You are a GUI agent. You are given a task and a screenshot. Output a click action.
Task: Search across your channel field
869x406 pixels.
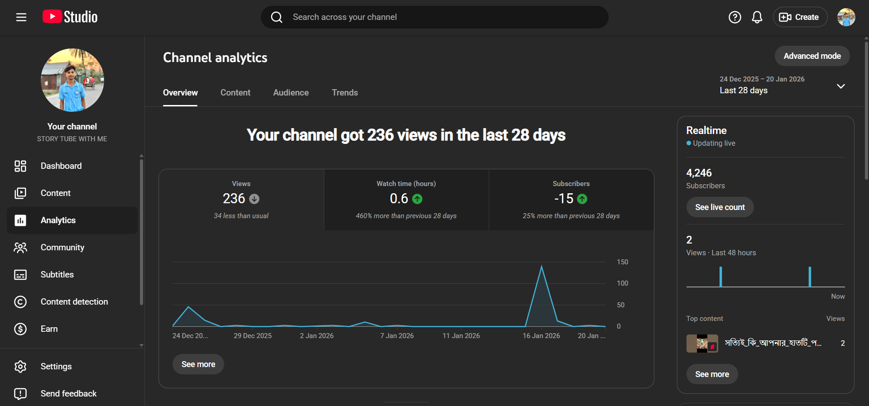click(x=435, y=17)
